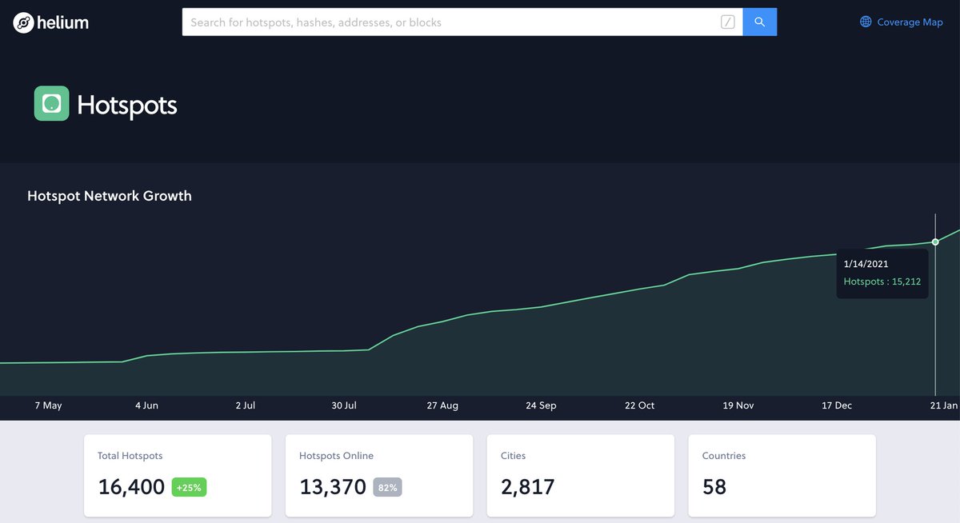Image resolution: width=960 pixels, height=523 pixels.
Task: Click the globe icon beside Coverage Map
Action: pyautogui.click(x=866, y=22)
